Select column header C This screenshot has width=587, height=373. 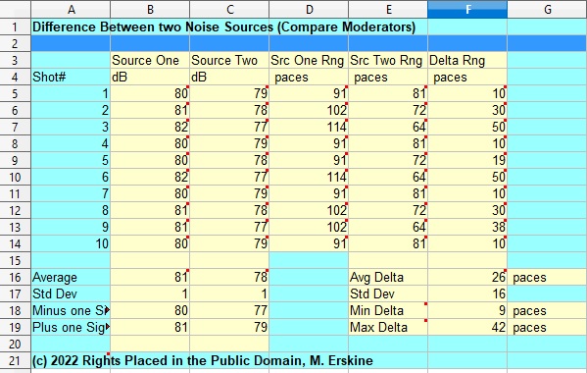(x=229, y=10)
